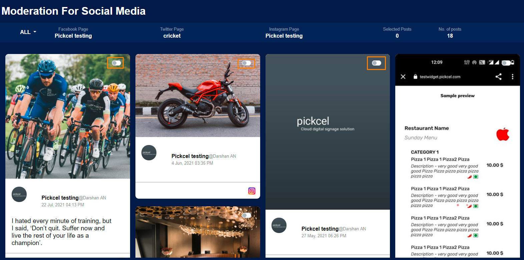Toggle selection on the phone screenshot post
The image size is (524, 260).
pos(506,63)
